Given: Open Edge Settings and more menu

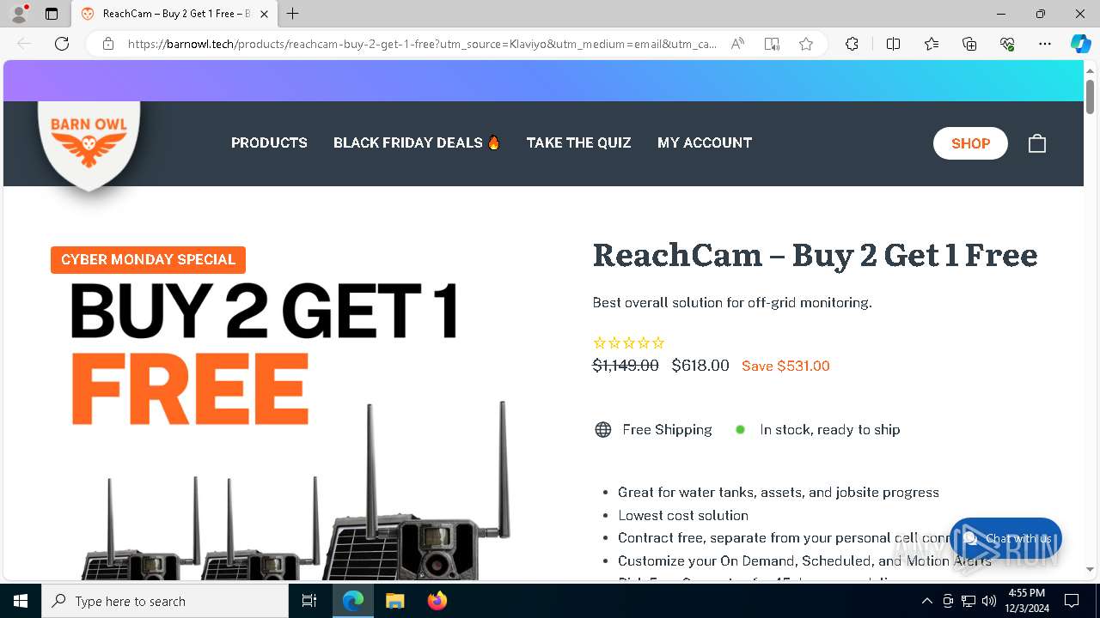Looking at the screenshot, I should [x=1045, y=44].
